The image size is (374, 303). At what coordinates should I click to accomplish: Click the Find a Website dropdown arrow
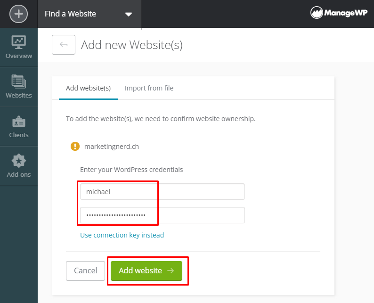coord(129,15)
